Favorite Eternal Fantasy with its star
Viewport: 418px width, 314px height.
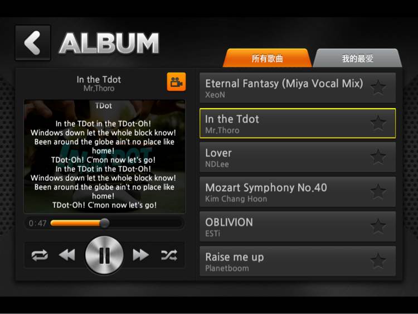click(x=378, y=88)
